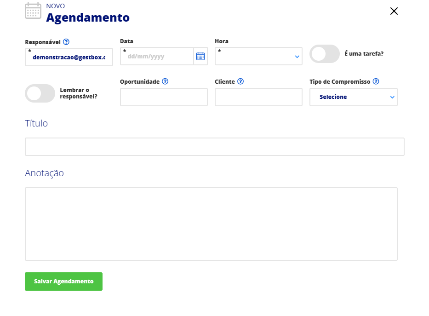429x316 pixels.
Task: Click help icon beside Cliente label
Action: point(240,81)
